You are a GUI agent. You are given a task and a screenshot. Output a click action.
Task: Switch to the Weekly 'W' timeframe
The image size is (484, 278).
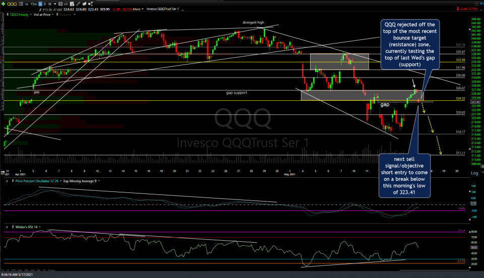click(x=50, y=4)
